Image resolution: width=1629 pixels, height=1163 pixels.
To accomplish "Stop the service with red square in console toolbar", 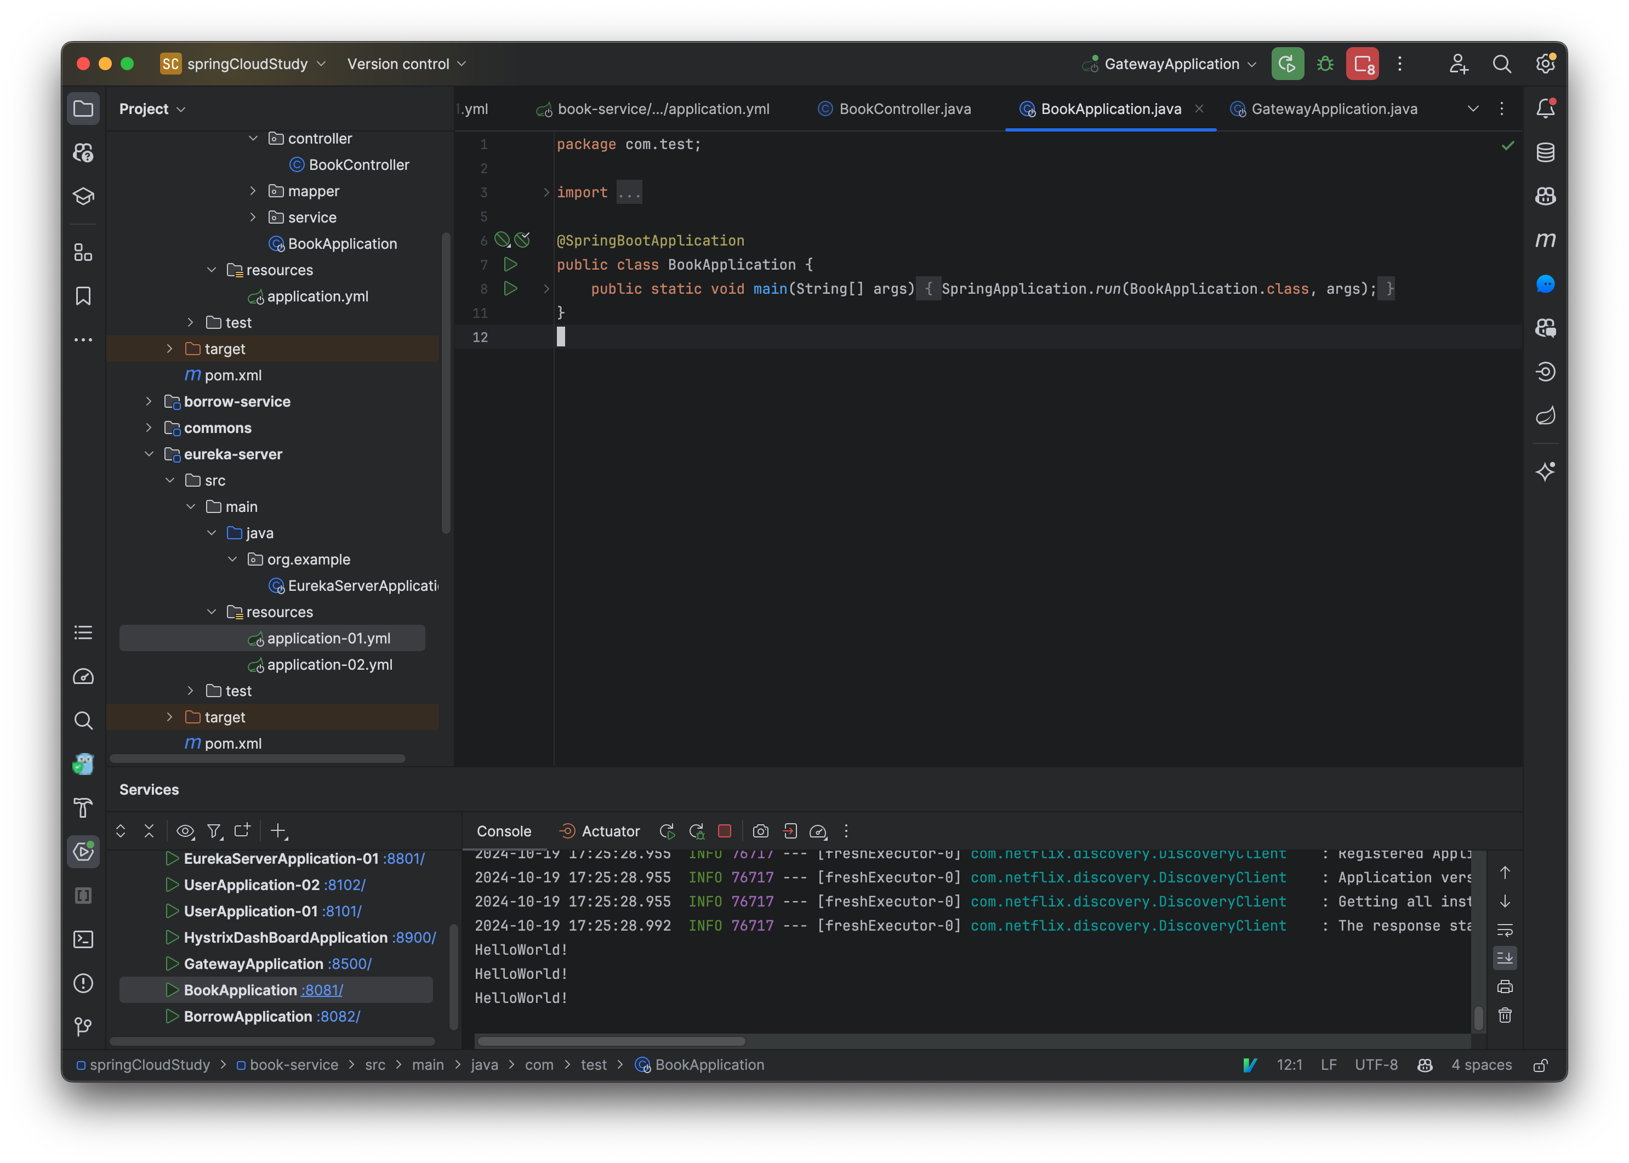I will pyautogui.click(x=725, y=831).
